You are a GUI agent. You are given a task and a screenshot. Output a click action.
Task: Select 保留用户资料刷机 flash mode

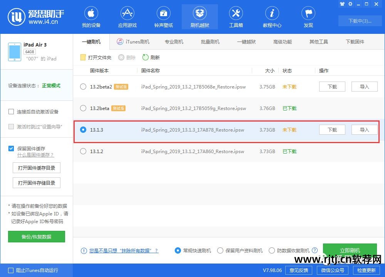coord(220,250)
